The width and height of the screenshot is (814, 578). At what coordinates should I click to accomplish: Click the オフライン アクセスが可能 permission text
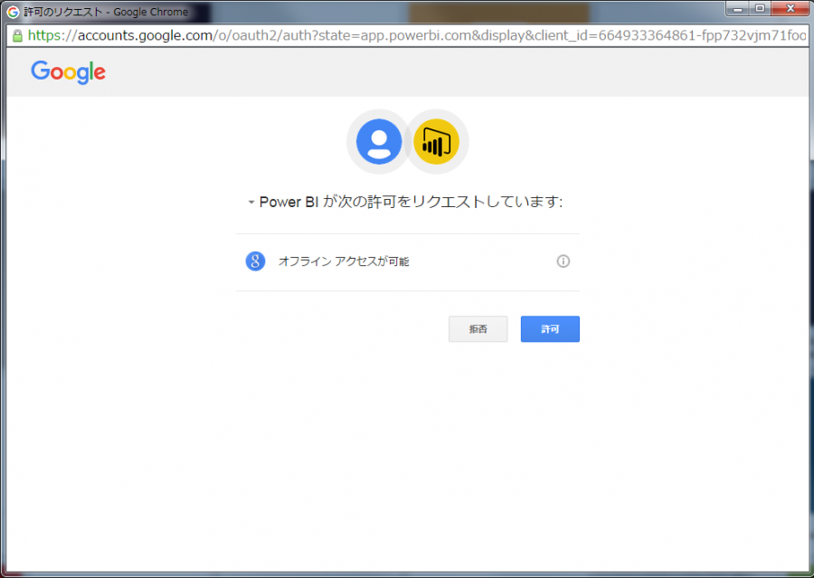pos(344,261)
